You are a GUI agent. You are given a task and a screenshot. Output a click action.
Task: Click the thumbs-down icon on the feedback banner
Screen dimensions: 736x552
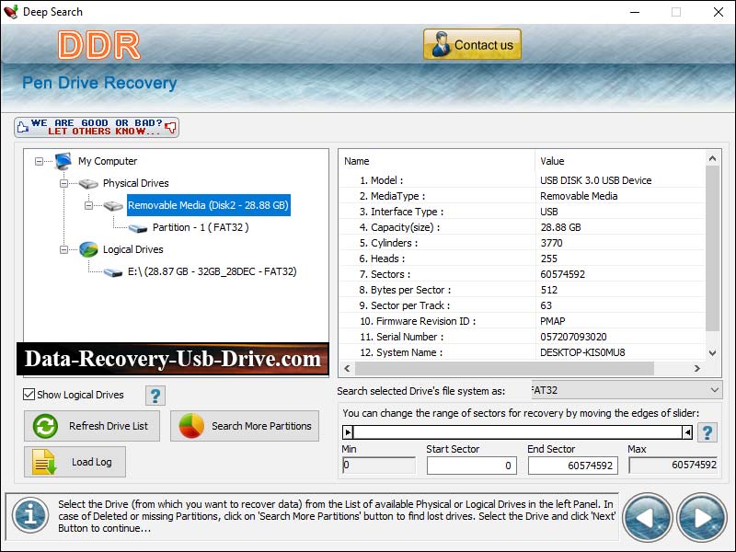tap(171, 127)
